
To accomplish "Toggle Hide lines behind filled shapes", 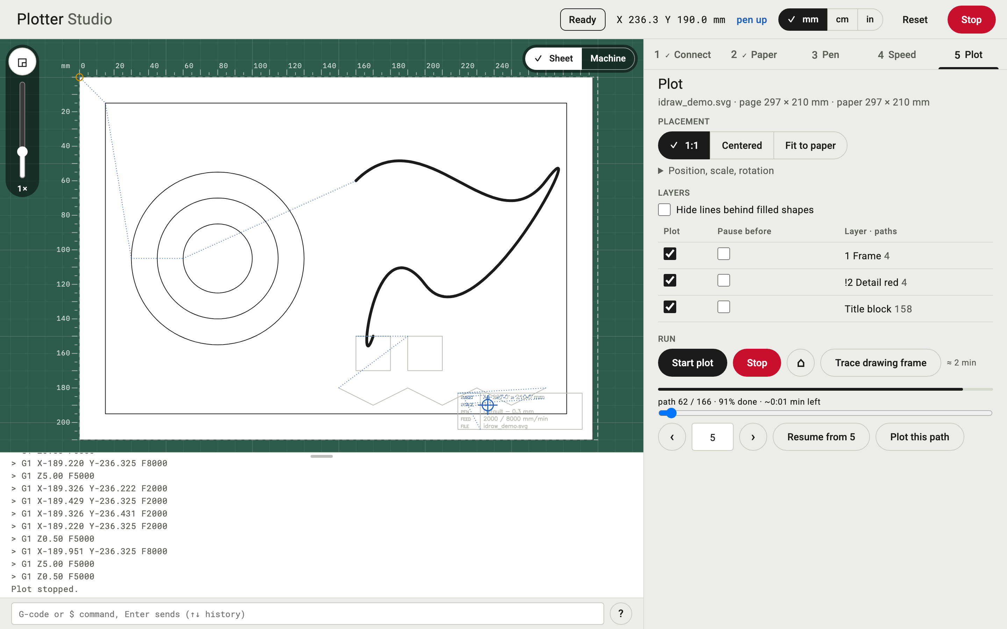I will pyautogui.click(x=664, y=210).
